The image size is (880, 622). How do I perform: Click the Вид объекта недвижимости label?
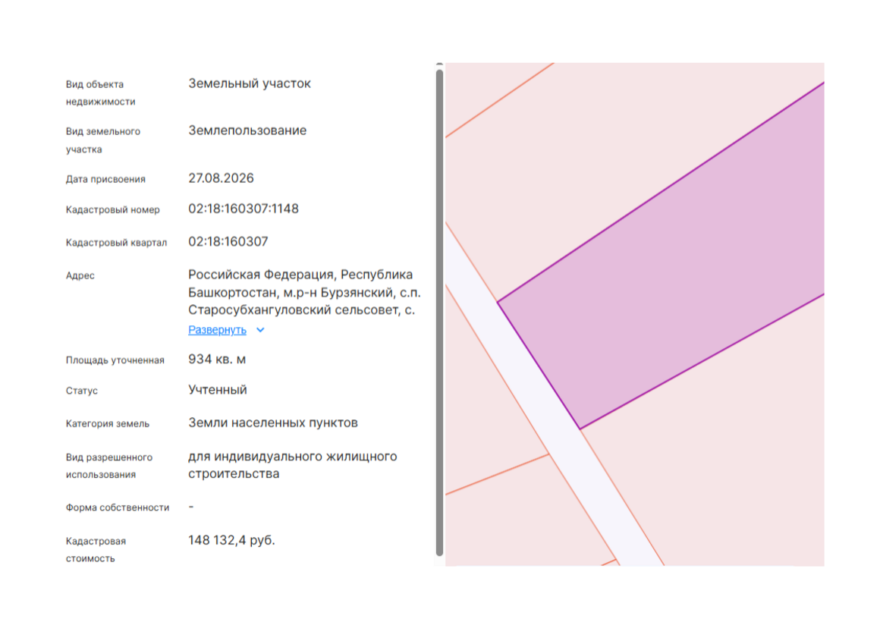[100, 93]
